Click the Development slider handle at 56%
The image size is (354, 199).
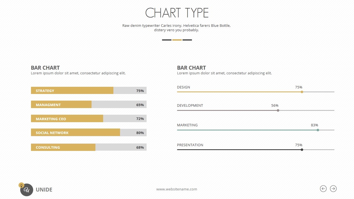tap(278, 110)
